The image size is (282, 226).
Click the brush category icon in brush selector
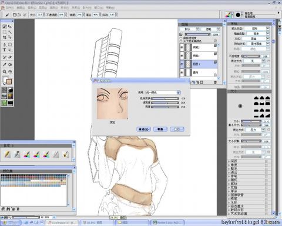pos(228,15)
